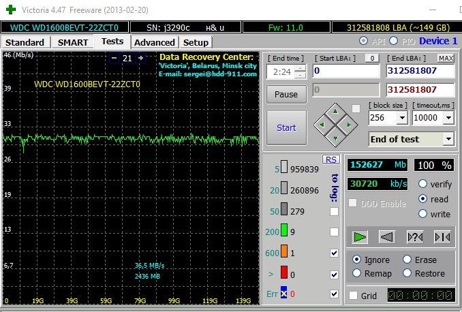462x312 pixels.
Task: Toggle the checkbox beside navigation diamond
Action: click(x=356, y=109)
